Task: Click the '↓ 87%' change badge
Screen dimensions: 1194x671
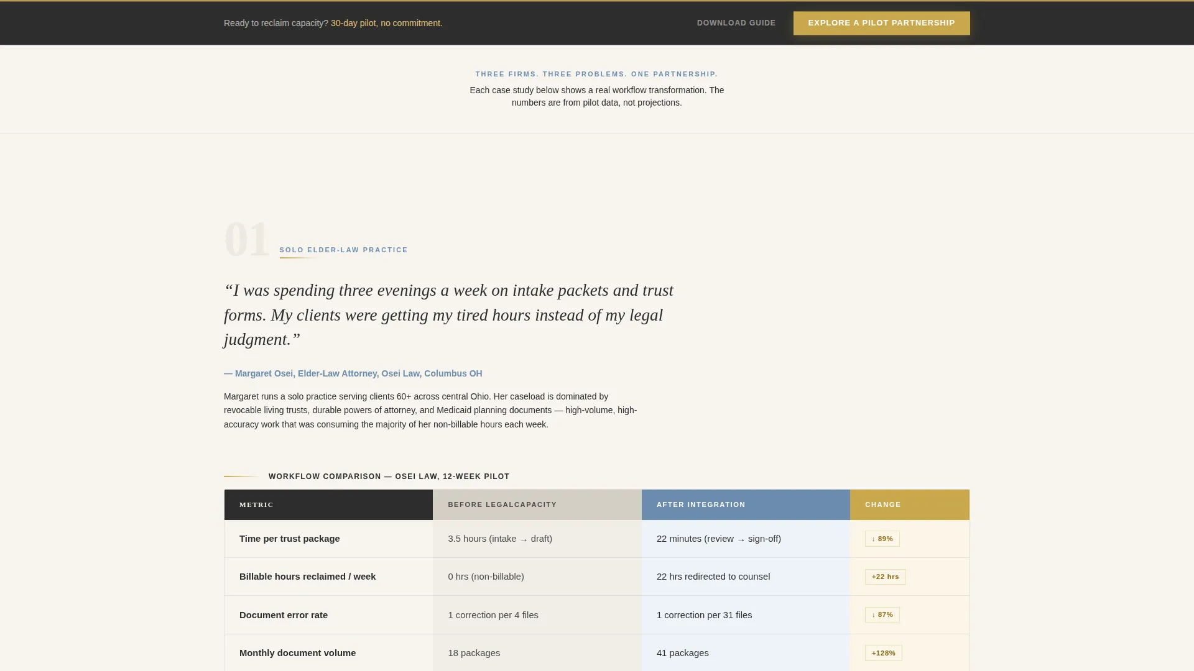Action: coord(882,614)
